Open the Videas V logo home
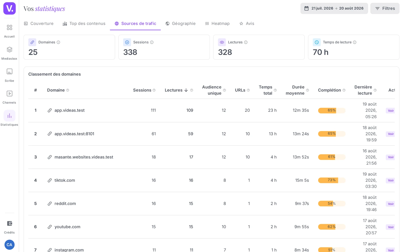The image size is (404, 252). [x=9, y=8]
